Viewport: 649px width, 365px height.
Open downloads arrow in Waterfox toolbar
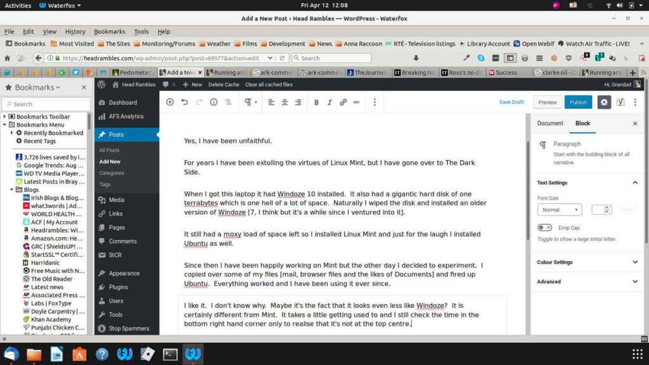(416, 58)
